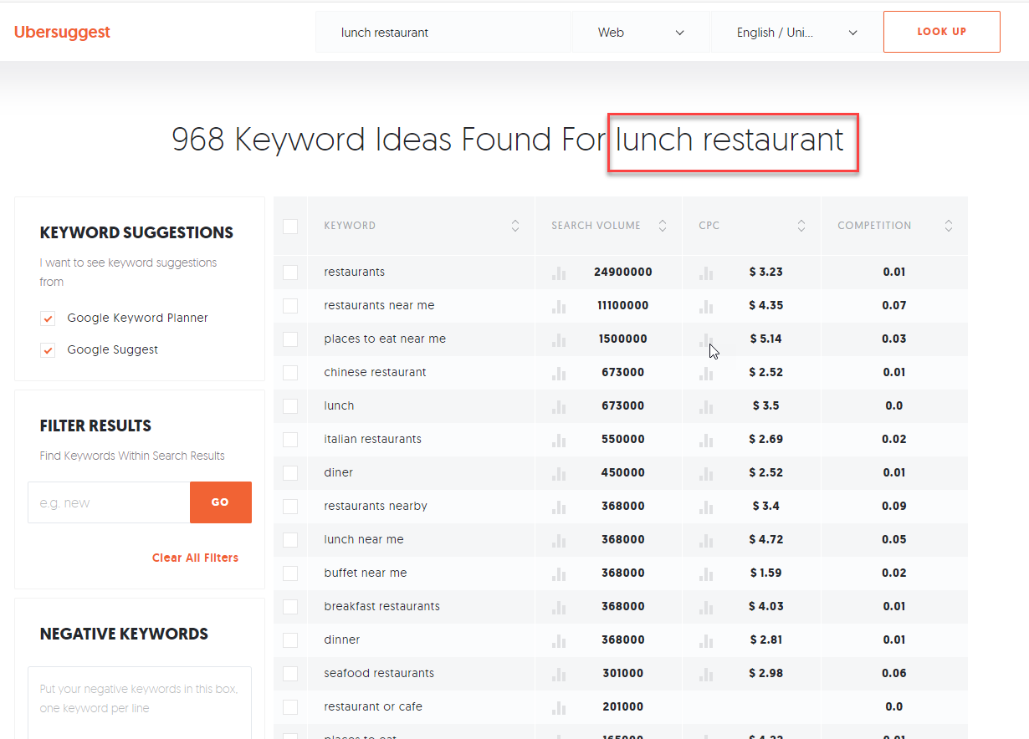
Task: Focus the filter keywords input box
Action: 109,502
